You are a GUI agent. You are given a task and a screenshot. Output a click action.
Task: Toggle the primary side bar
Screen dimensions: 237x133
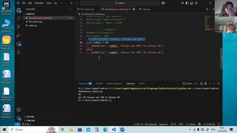tap(187, 3)
